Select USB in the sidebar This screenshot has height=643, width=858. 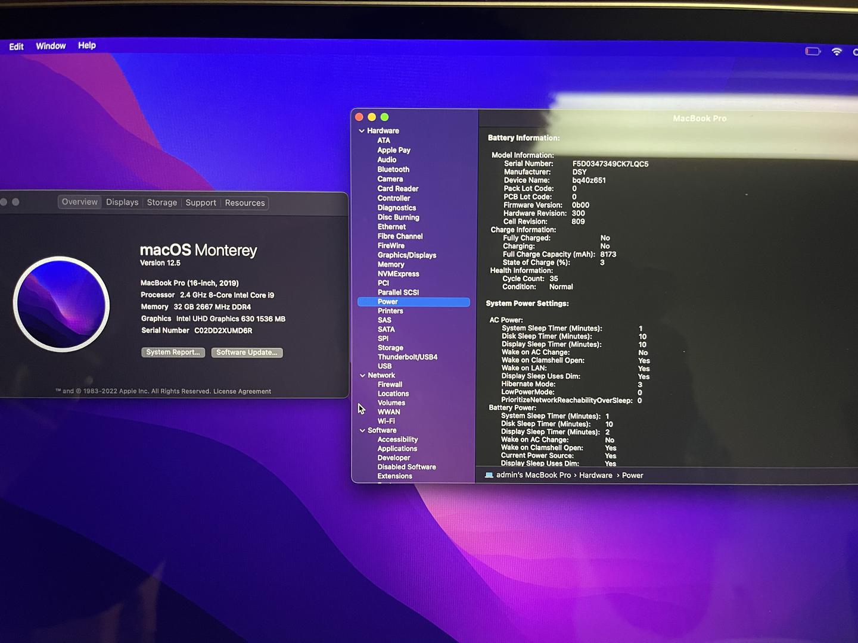384,367
